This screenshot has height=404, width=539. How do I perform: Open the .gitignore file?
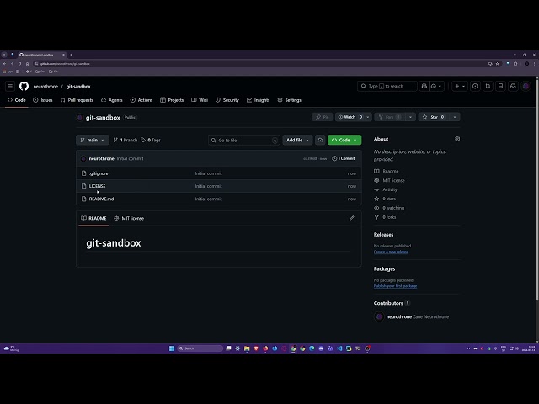99,173
